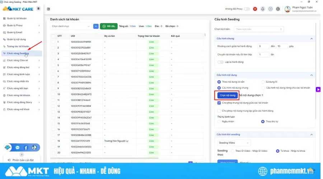Open Chọn danh mục dropdown
The image size is (323, 179).
pyautogui.click(x=71, y=26)
